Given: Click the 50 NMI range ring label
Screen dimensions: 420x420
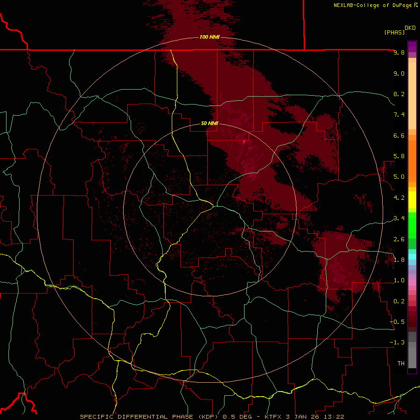Looking at the screenshot, I should click(x=210, y=124).
